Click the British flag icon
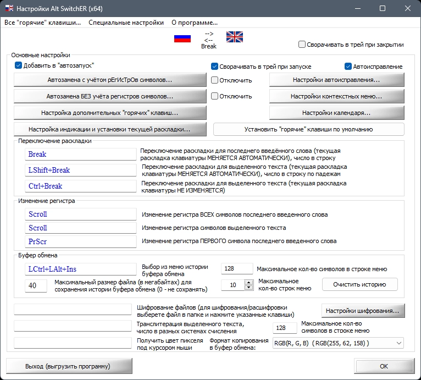The height and width of the screenshot is (380, 421). (x=234, y=37)
